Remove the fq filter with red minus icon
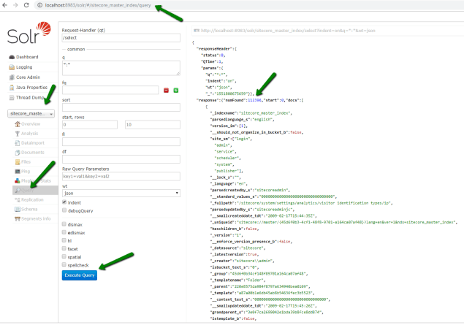Viewport: 464px width, 325px height. [x=176, y=90]
